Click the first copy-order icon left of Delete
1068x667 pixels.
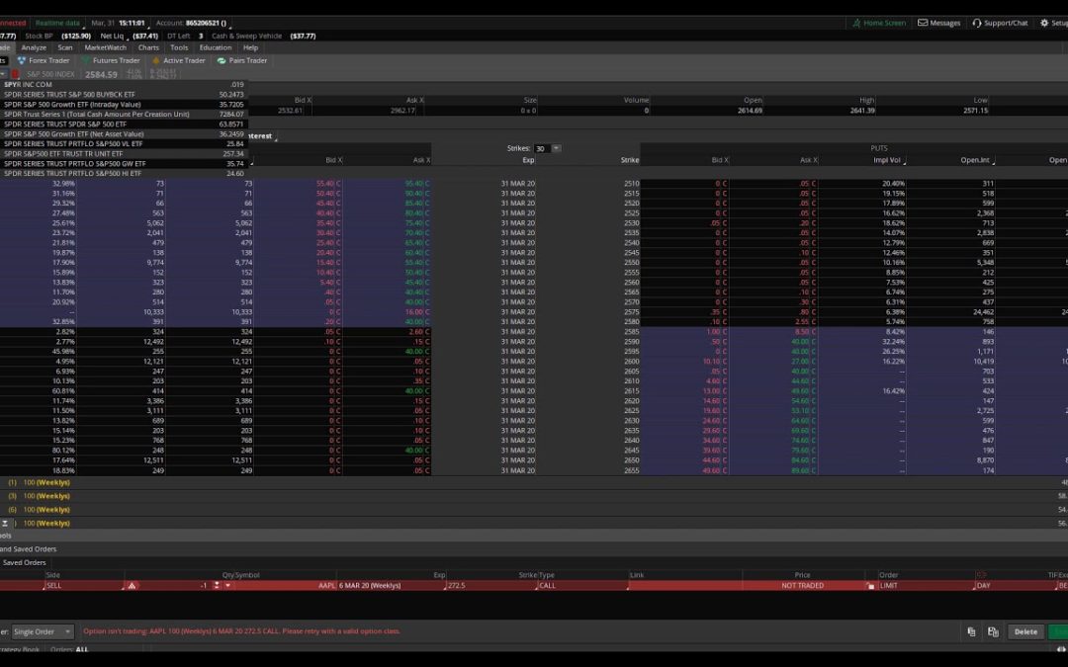971,632
